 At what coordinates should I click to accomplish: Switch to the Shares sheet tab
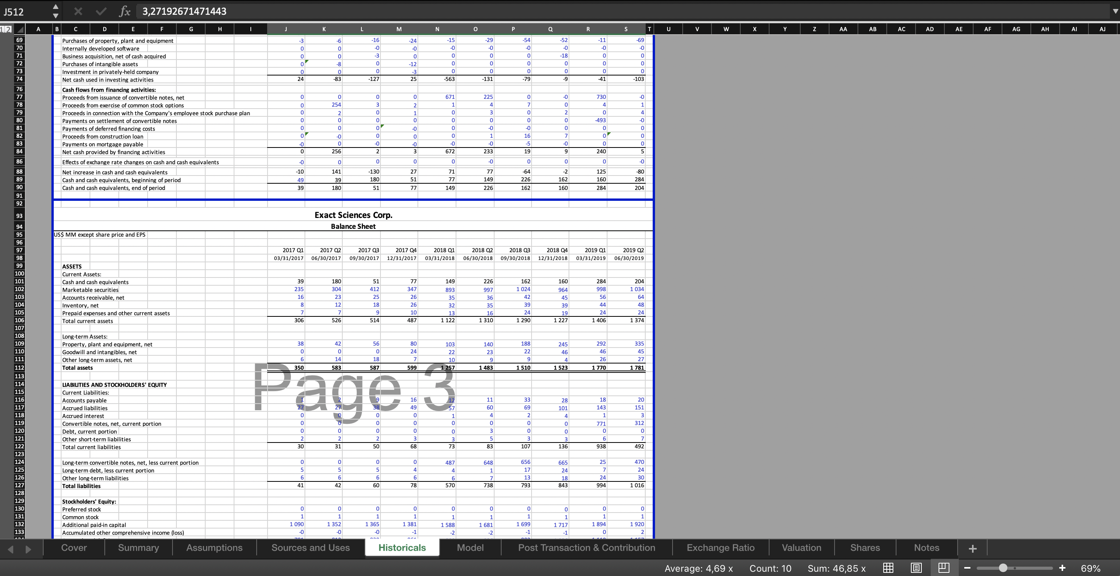coord(865,548)
